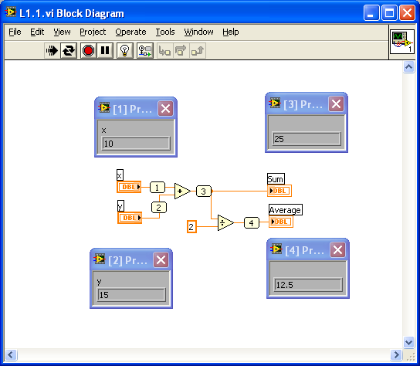Open the Tools menu
The image size is (420, 366).
click(165, 32)
